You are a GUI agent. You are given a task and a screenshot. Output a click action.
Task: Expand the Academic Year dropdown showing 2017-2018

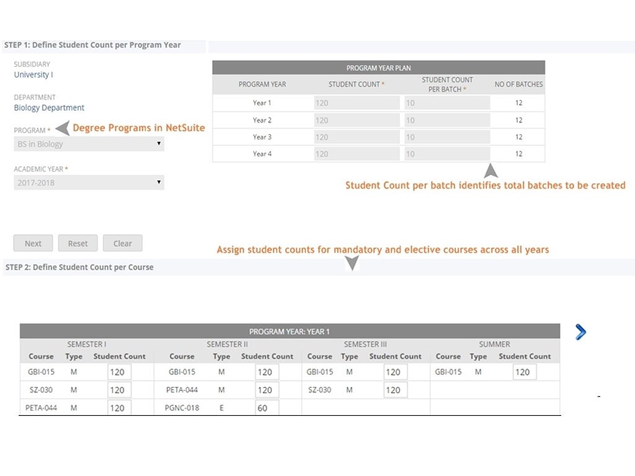(x=89, y=183)
